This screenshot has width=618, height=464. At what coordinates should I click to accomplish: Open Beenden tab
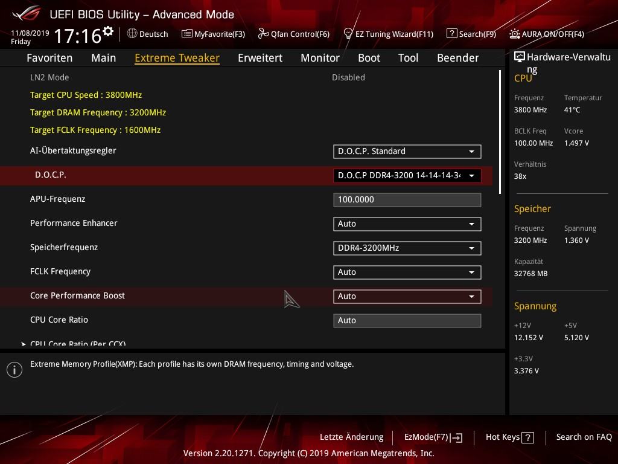457,58
